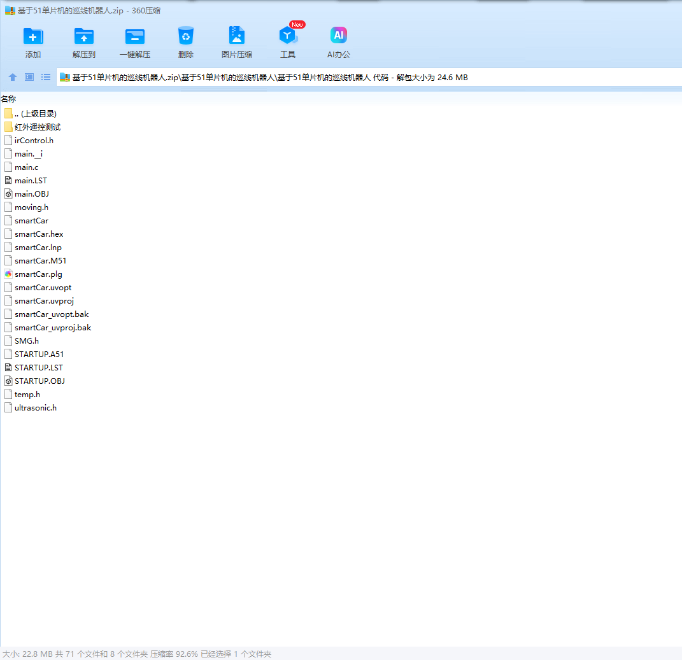Select the smartCar.hex file
This screenshot has width=682, height=660.
click(34, 234)
